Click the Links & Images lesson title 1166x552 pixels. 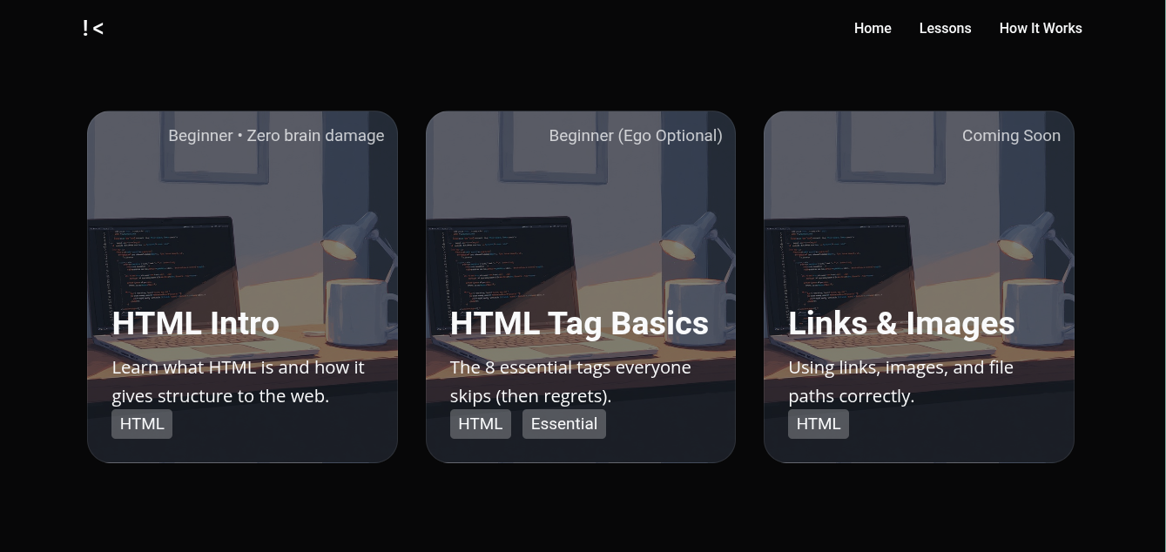coord(901,324)
